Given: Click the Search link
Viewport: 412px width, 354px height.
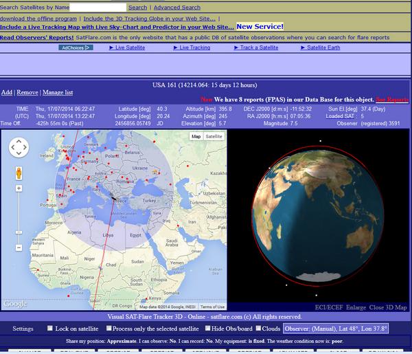Looking at the screenshot, I should [138, 8].
